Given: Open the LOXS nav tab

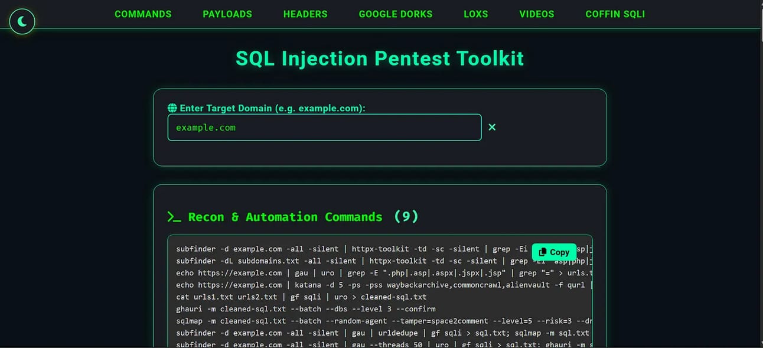Looking at the screenshot, I should tap(476, 14).
